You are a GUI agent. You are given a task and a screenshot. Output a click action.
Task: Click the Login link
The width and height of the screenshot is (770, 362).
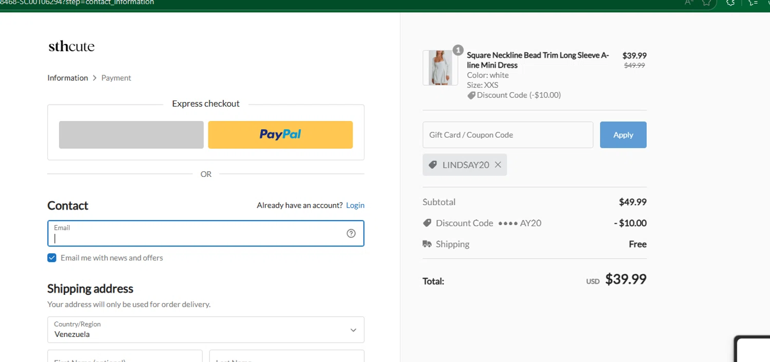click(355, 205)
